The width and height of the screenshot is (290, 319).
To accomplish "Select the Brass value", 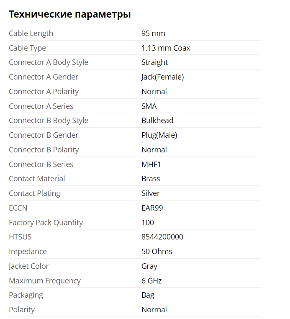I will (x=151, y=179).
